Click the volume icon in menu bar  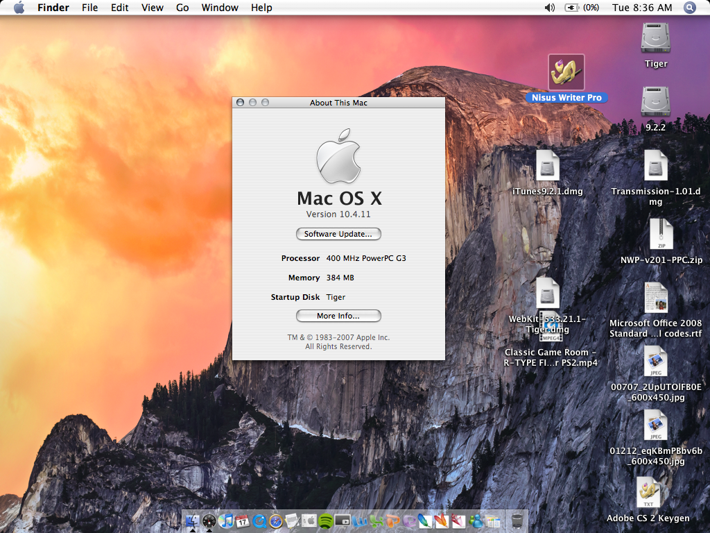[549, 8]
